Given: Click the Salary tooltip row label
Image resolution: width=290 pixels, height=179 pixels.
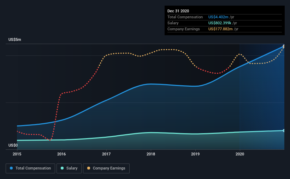Looking at the screenshot, I should point(173,23).
